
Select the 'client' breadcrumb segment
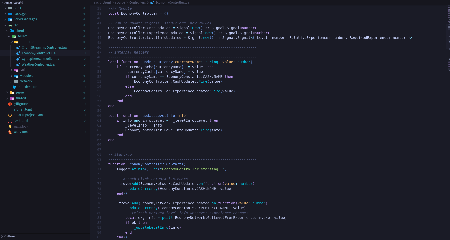pyautogui.click(x=107, y=3)
